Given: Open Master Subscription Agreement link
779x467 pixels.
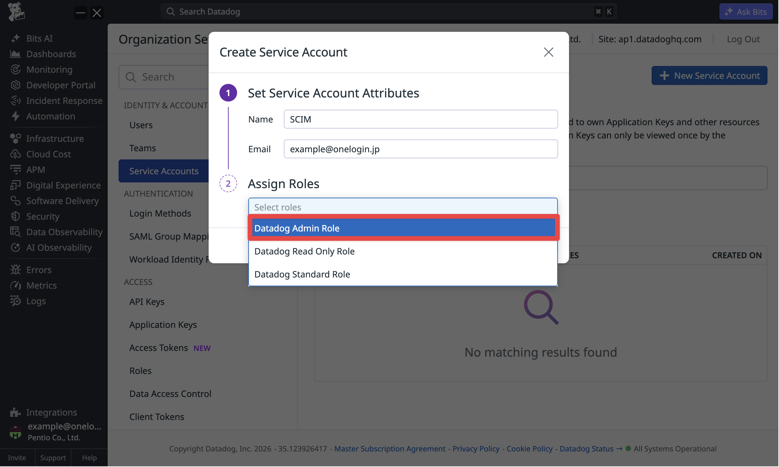Looking at the screenshot, I should [x=390, y=449].
